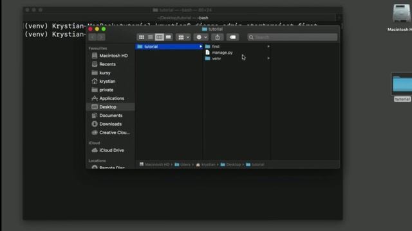Go back with Finder back arrow
Viewport: 412px width, 231px height.
pyautogui.click(x=93, y=37)
